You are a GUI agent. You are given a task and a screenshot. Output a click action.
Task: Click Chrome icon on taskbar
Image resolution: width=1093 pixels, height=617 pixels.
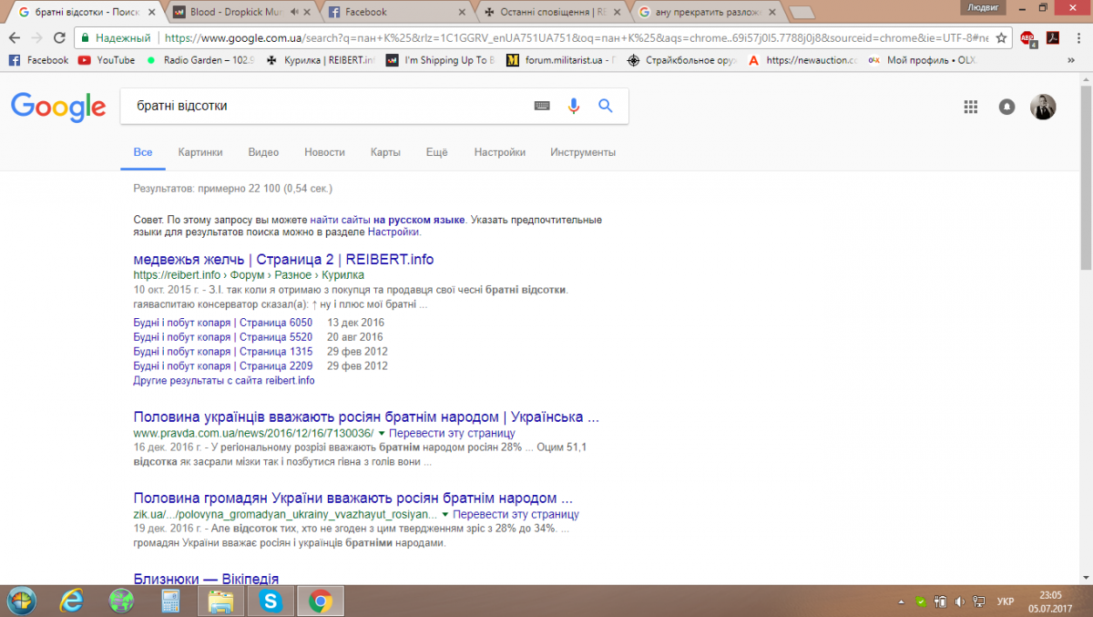(320, 601)
